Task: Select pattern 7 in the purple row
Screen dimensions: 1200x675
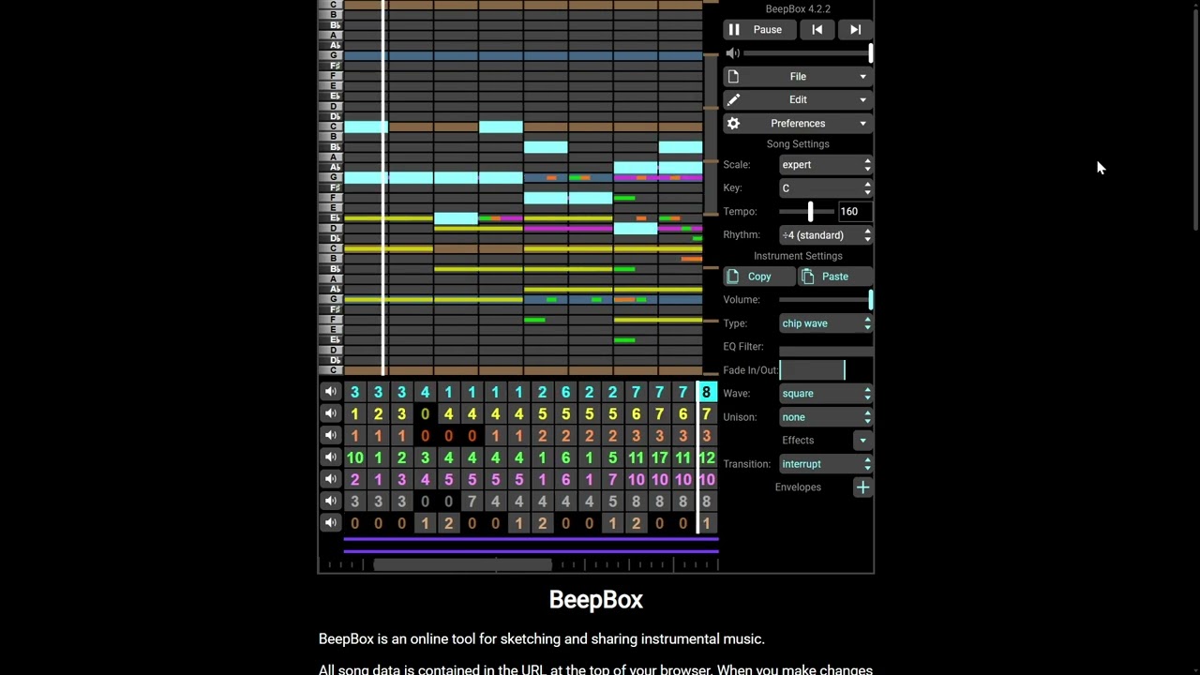Action: coord(612,479)
